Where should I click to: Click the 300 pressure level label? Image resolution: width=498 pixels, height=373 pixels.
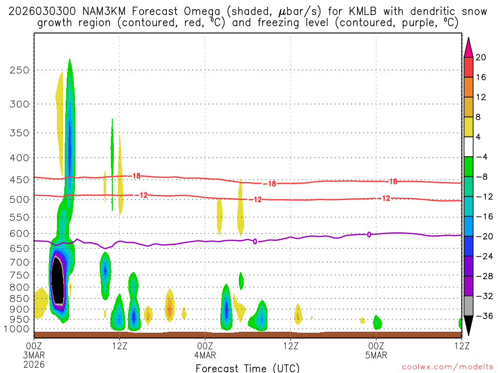click(19, 104)
